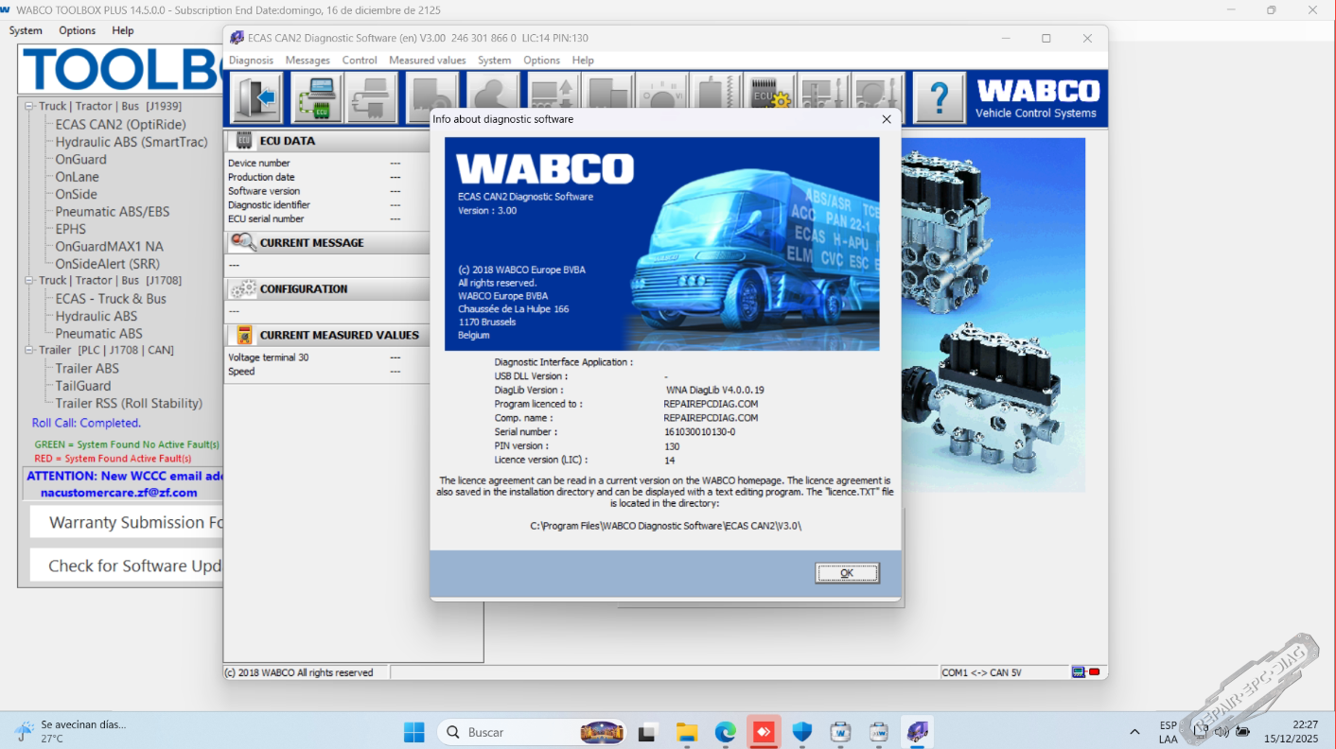Image resolution: width=1336 pixels, height=749 pixels.
Task: Click the greyed user silhouette toolbar icon
Action: (x=492, y=93)
